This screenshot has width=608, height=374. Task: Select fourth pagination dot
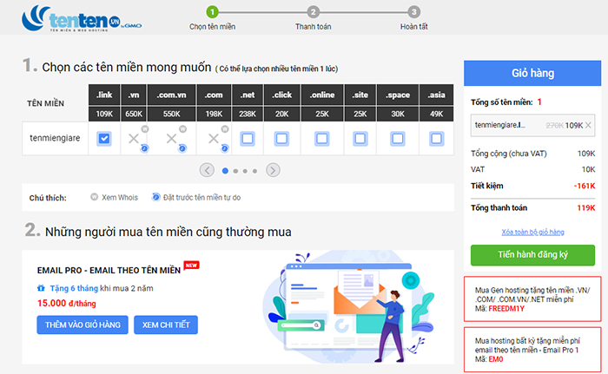coord(254,171)
